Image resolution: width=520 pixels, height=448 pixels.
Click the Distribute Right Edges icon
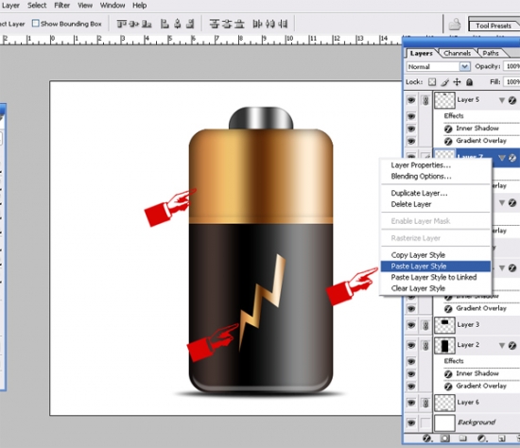point(283,24)
